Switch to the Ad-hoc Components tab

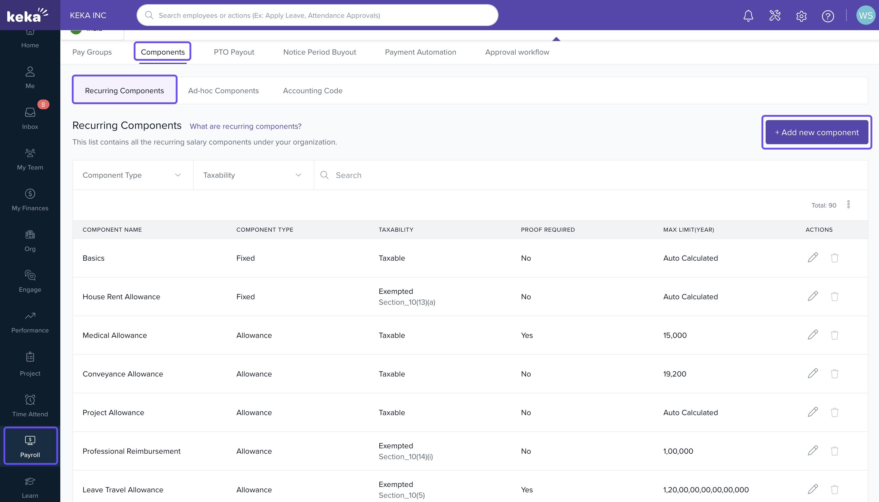[223, 90]
